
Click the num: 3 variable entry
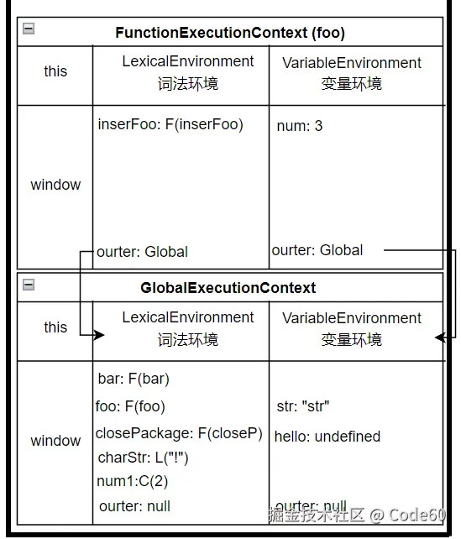tap(300, 126)
